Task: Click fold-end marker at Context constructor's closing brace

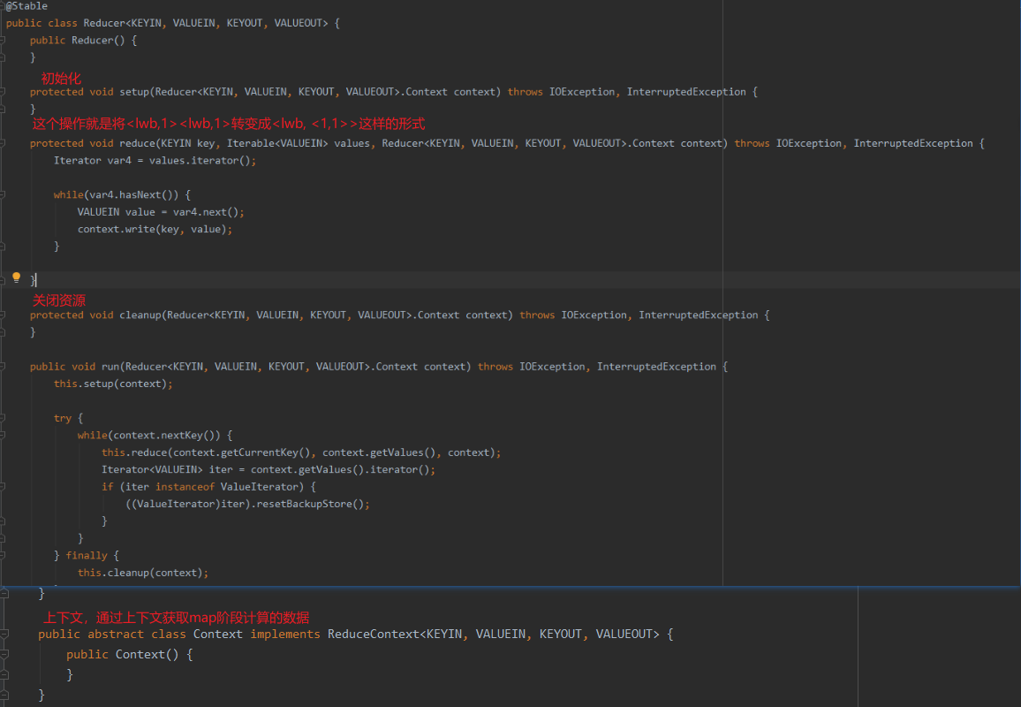Action: point(4,675)
